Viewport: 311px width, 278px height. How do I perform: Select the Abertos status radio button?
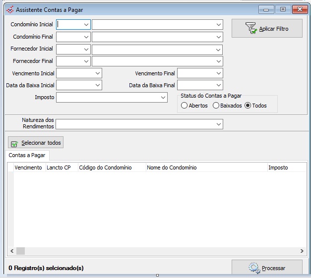pyautogui.click(x=185, y=106)
